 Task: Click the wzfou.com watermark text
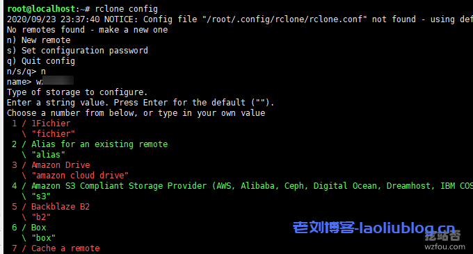(444, 247)
